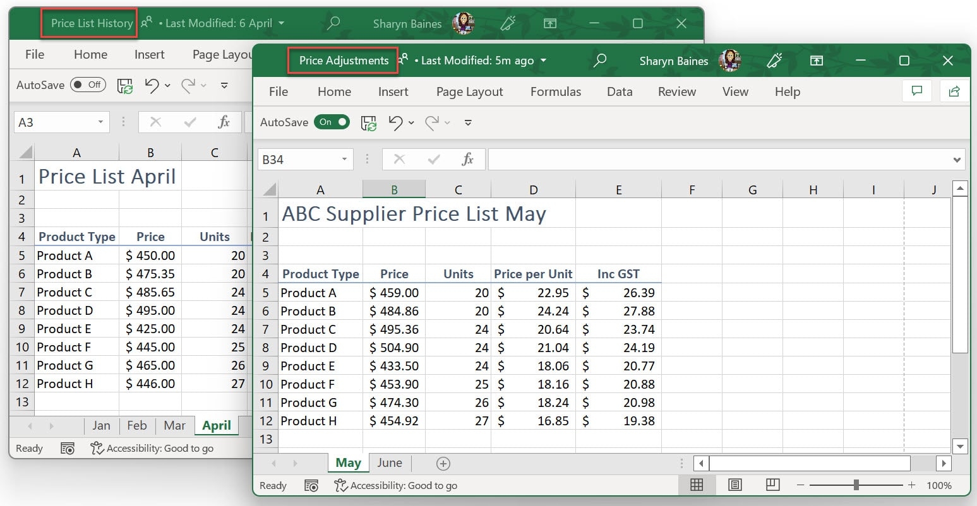Open the Customize Quick Access Toolbar chevron
The width and height of the screenshot is (977, 506).
[x=467, y=122]
